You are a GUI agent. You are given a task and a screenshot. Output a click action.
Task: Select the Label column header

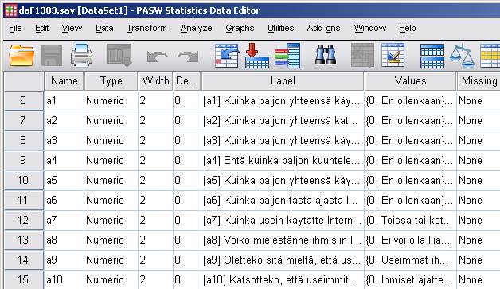coord(283,81)
